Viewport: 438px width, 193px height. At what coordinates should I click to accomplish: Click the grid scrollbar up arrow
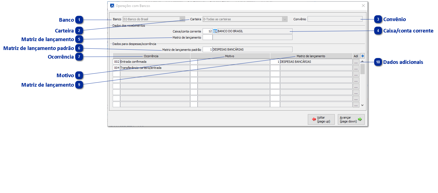tap(362, 61)
